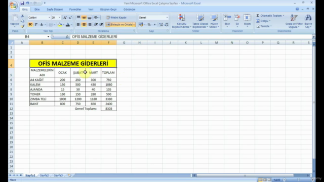
Task: Open the Calibri font name dropdown
Action: point(49,18)
